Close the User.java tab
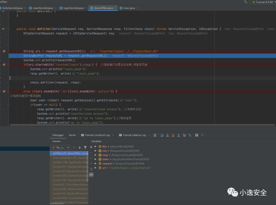276x205 pixels. coord(137,8)
